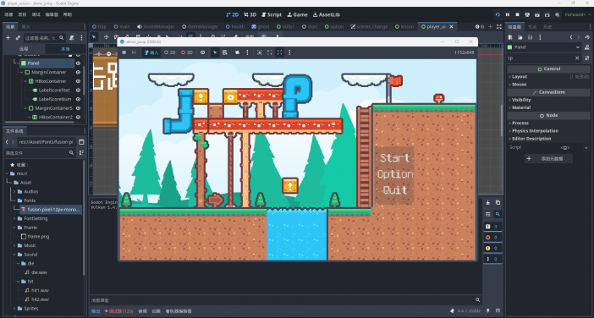Hide the LabelScoreText node
Viewport: 594px width, 318px height.
(x=79, y=90)
